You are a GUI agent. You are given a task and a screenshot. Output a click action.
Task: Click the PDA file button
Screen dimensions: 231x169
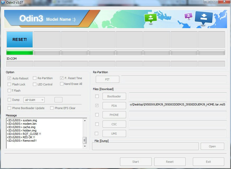pos(114,106)
